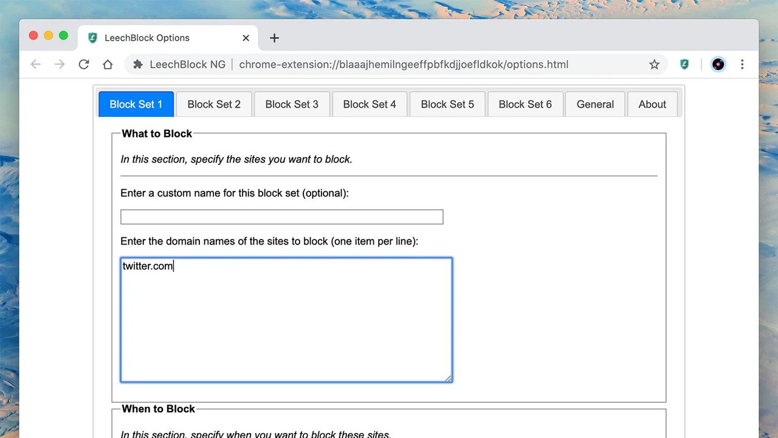Image resolution: width=778 pixels, height=438 pixels.
Task: Show the About tab
Action: [x=652, y=104]
